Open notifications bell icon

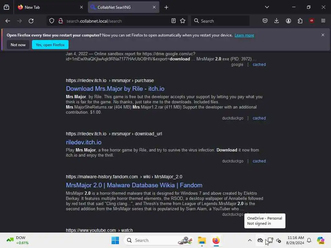[x=309, y=240]
